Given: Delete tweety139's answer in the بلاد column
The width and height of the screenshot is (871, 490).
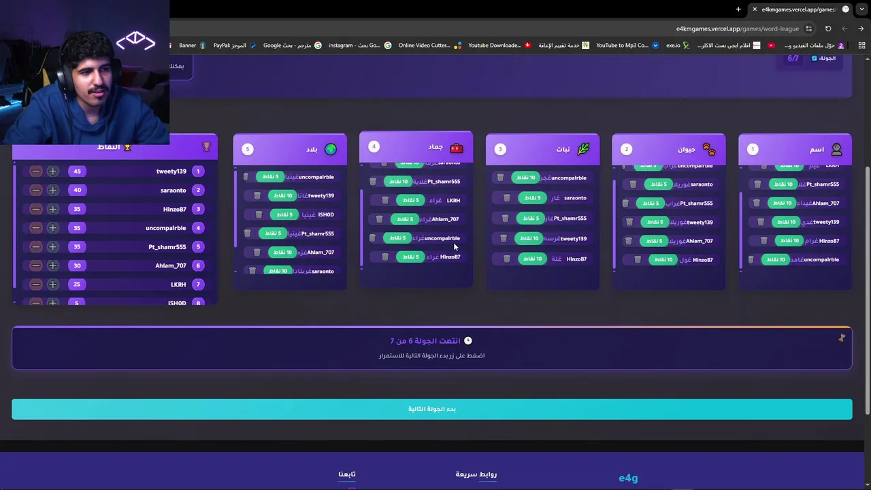Looking at the screenshot, I should tap(257, 196).
